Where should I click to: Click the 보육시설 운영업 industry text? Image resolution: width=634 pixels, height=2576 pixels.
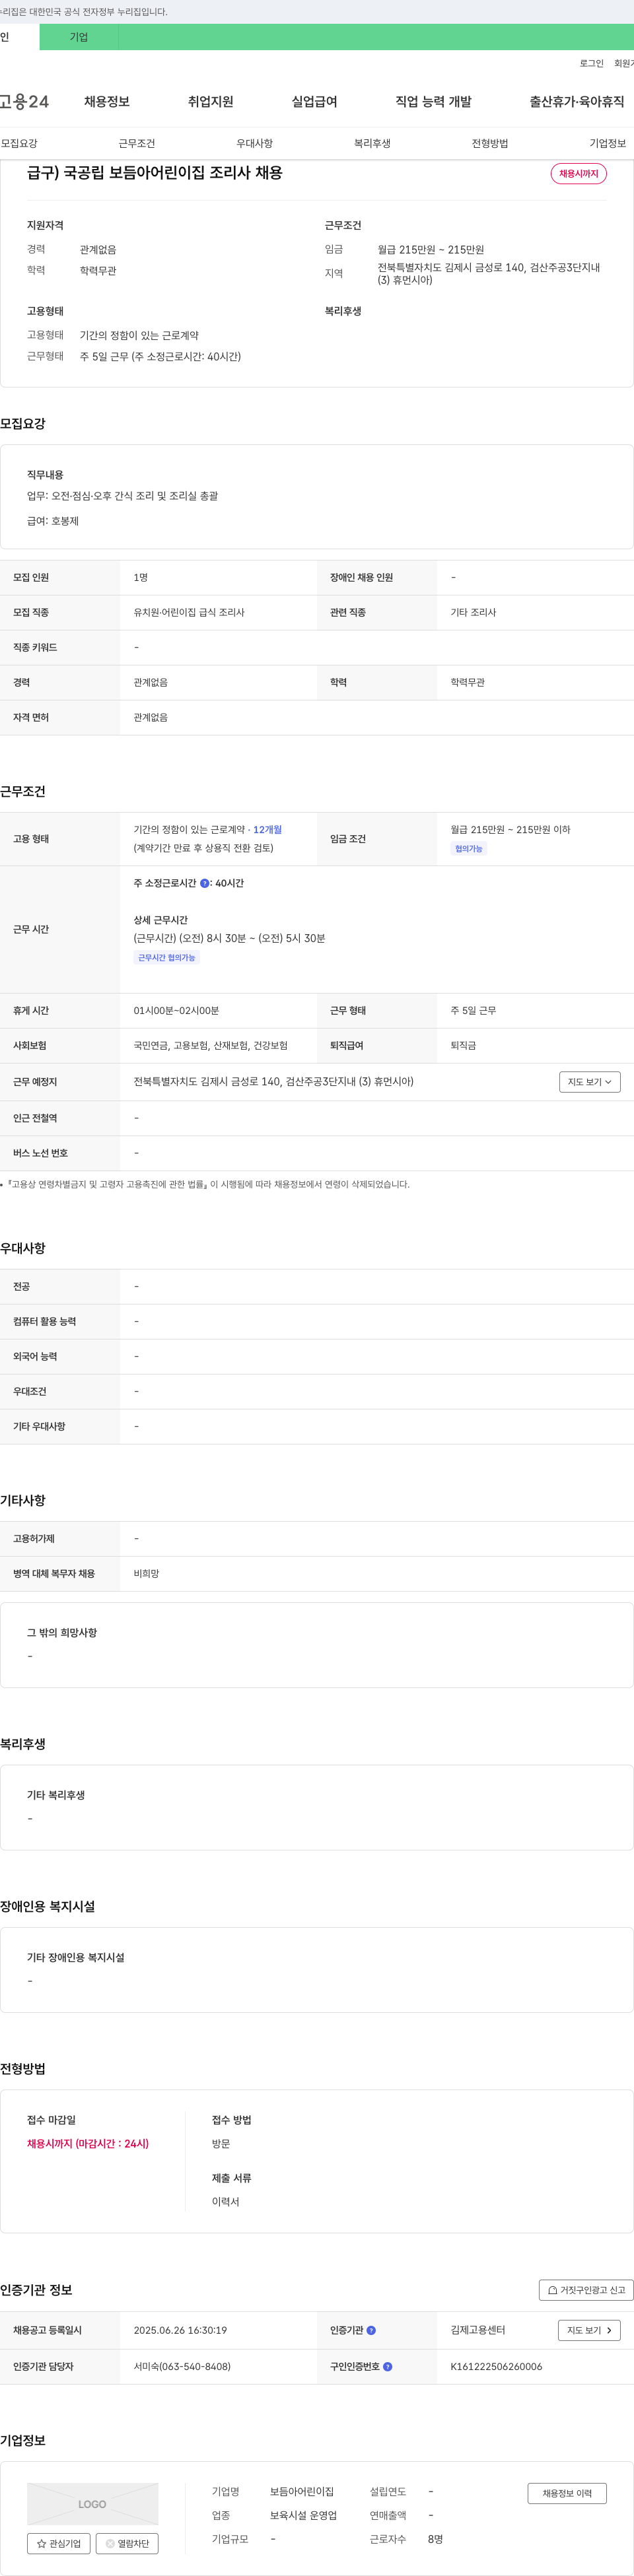[303, 2515]
